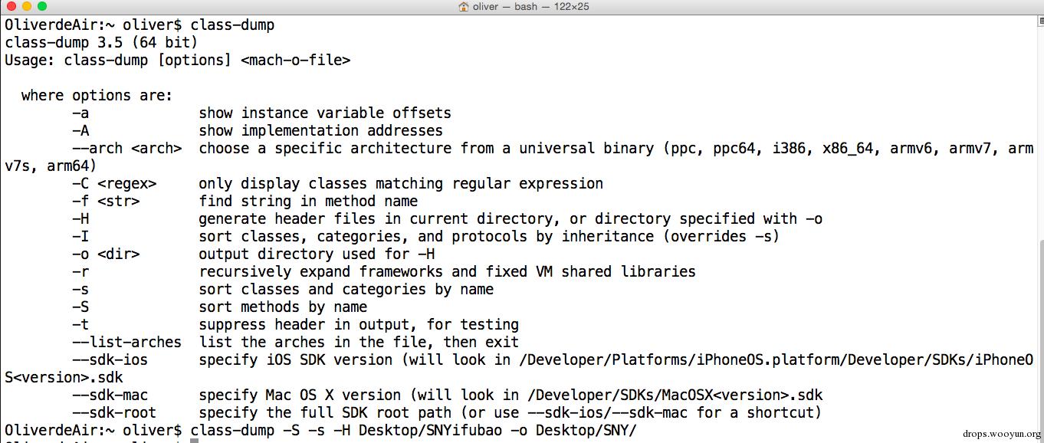1044x443 pixels.
Task: Minimize the Terminal window with yellow button
Action: (25, 7)
